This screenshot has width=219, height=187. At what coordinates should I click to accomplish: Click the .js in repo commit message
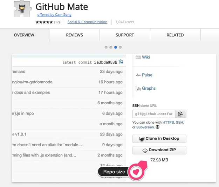[x=23, y=113]
